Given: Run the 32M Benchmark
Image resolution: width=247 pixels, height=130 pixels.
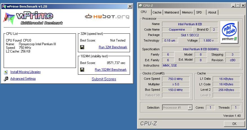Looking at the screenshot, I should point(113,47).
